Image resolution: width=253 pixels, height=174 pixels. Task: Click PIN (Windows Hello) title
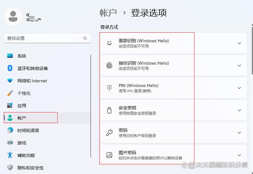139,86
